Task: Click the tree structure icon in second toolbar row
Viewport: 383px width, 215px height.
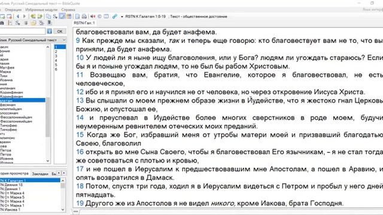Action: coord(41,23)
